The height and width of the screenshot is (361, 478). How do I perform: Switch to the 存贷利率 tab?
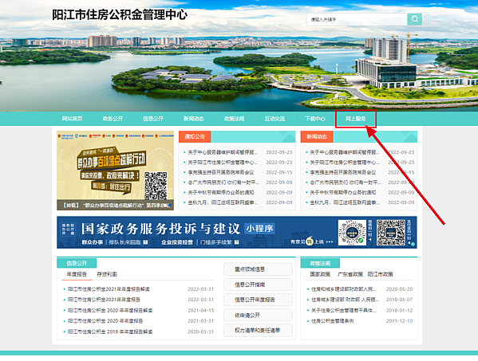107,274
